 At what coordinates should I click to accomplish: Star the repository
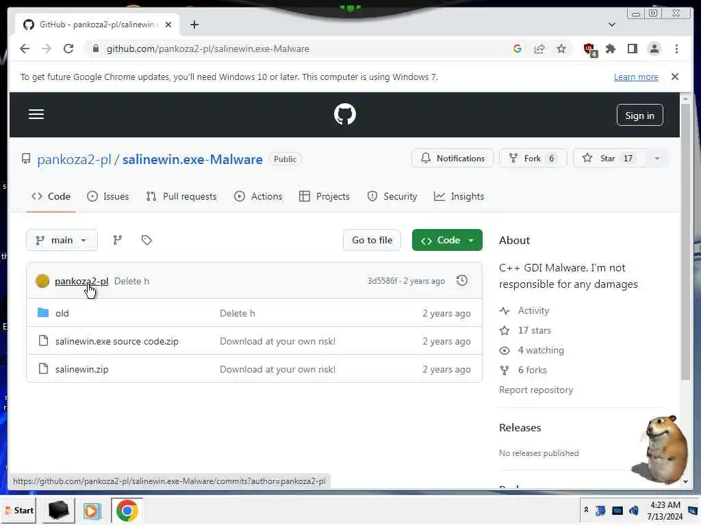(609, 158)
